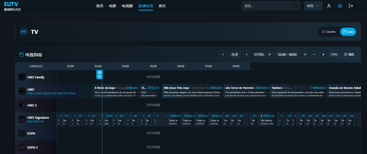Screen dimensions: 367x154
Task: Switch to Canales list view
Action: pyautogui.click(x=329, y=32)
